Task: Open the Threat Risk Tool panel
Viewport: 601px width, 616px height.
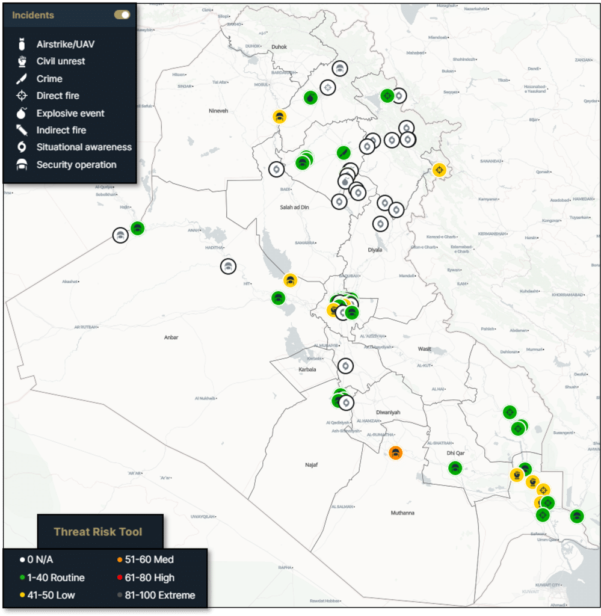Action: point(98,531)
